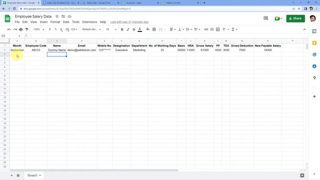Click the Merge cells icon
This screenshot has height=180, width=320.
(160, 29)
